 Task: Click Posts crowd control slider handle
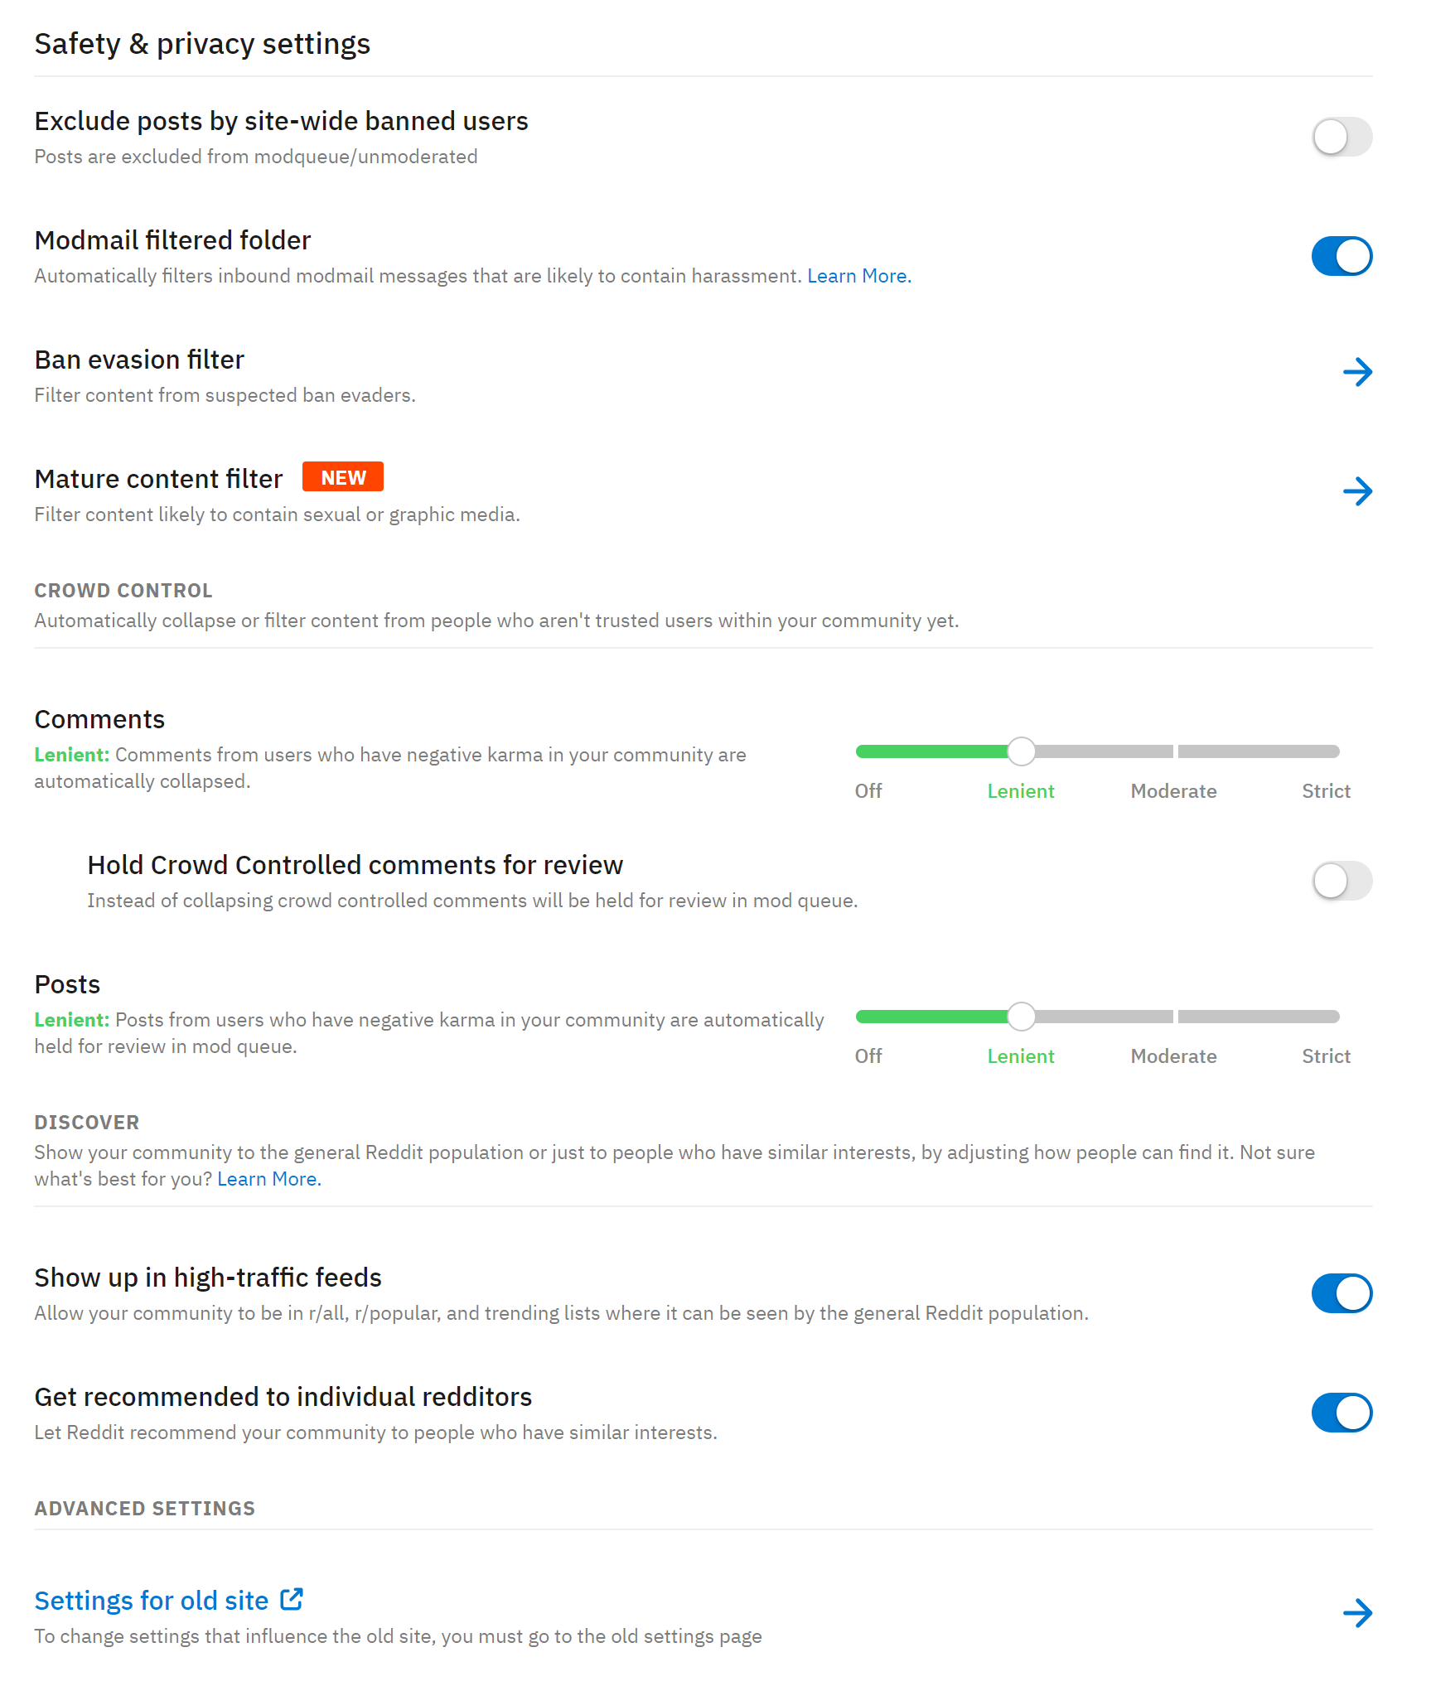click(1022, 1017)
